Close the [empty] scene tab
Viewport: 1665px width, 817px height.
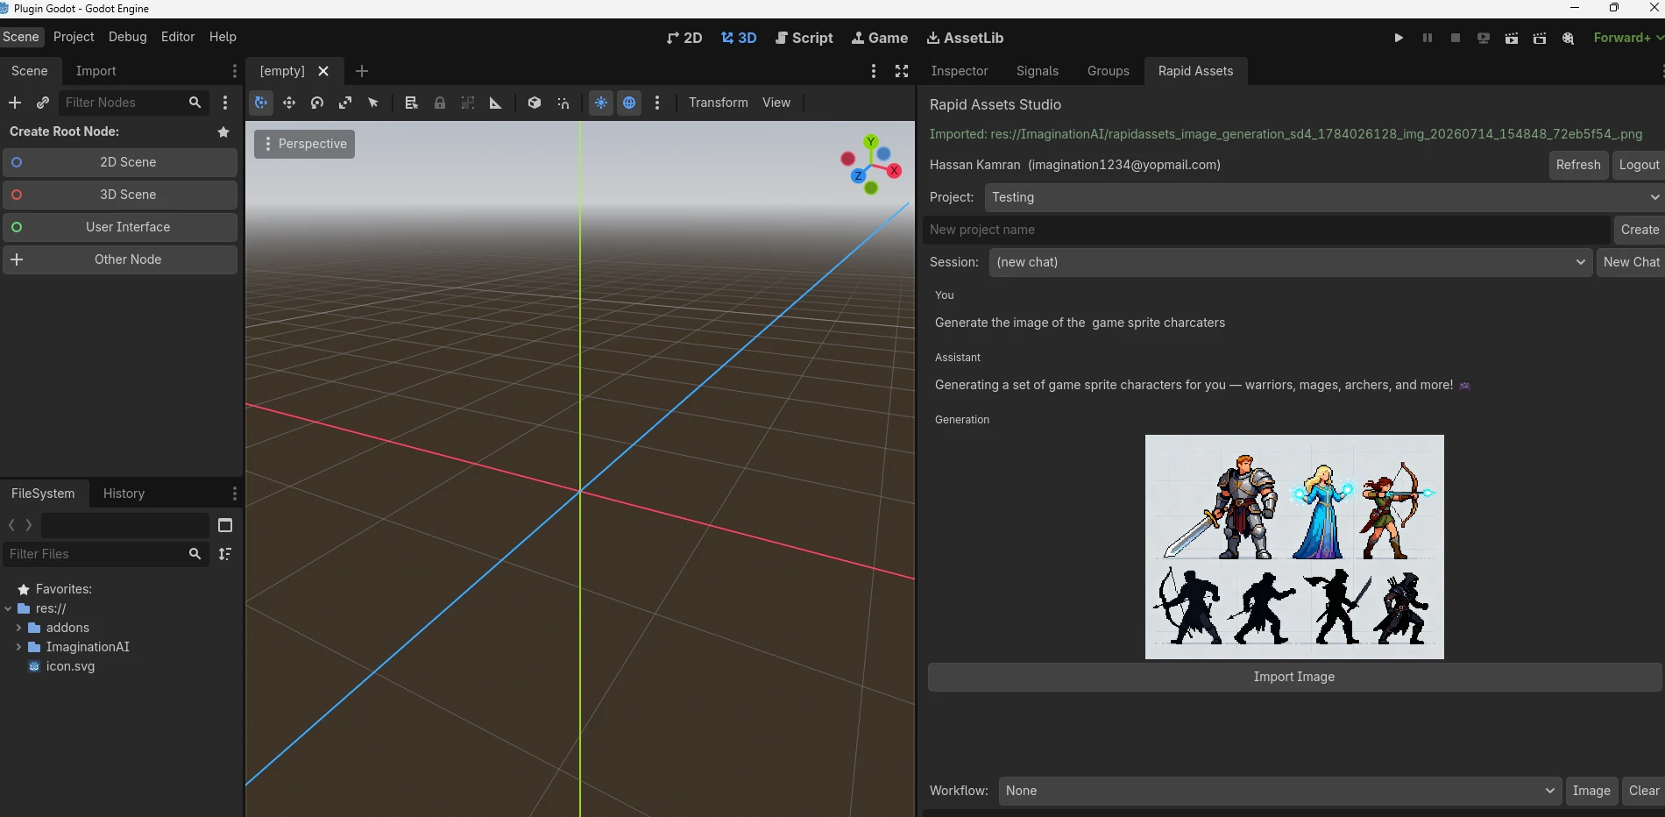point(323,71)
